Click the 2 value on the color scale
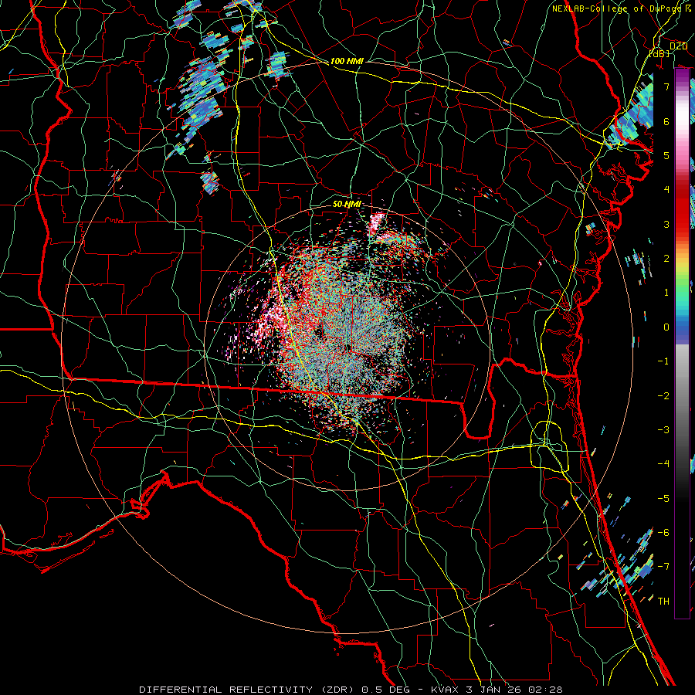695x695 pixels. pos(666,259)
